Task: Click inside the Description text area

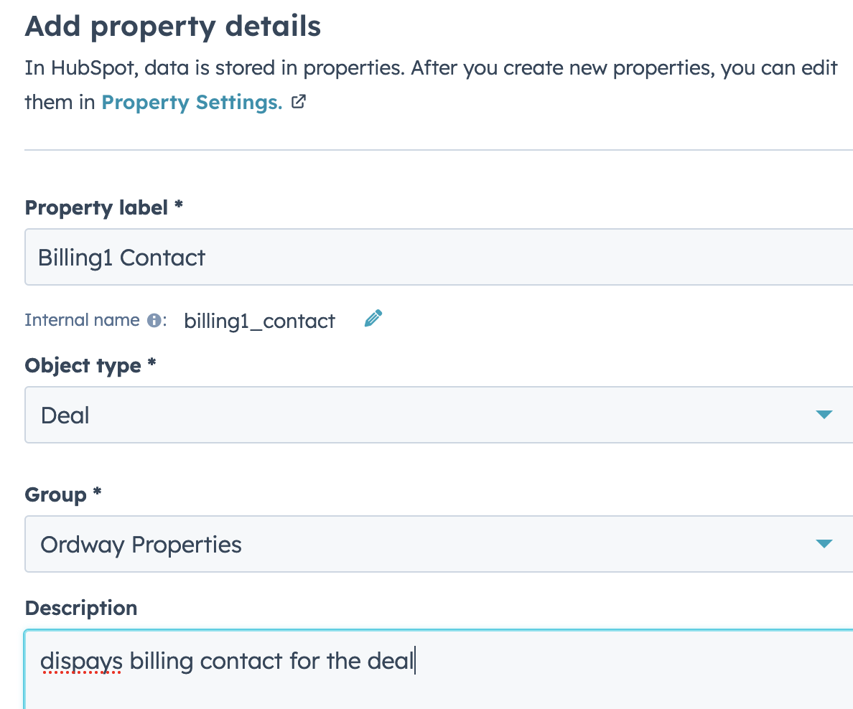Action: pos(439,670)
